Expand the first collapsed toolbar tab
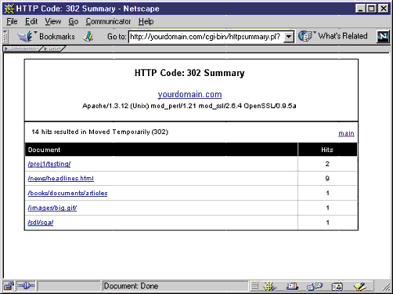393x294 pixels. pyautogui.click(x=22, y=49)
